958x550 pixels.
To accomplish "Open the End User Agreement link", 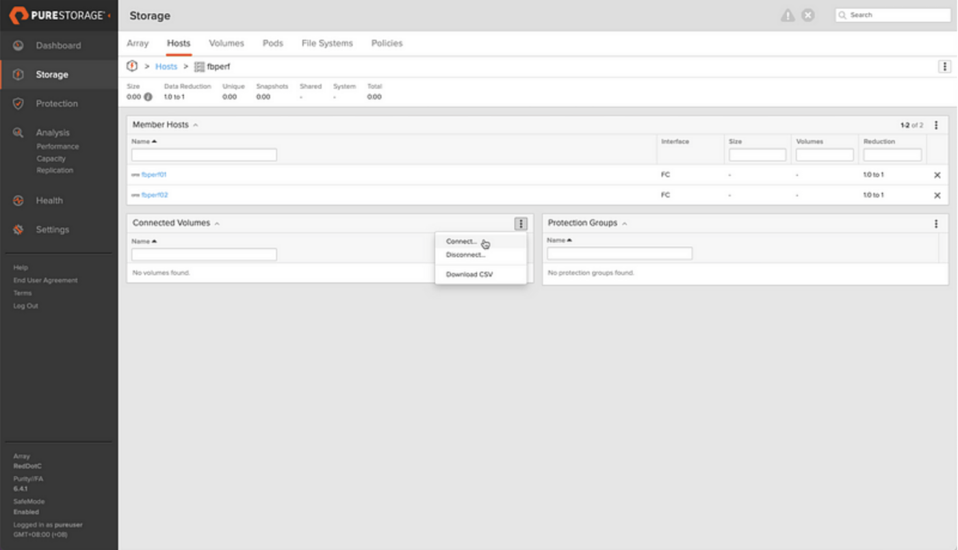I will pyautogui.click(x=45, y=280).
